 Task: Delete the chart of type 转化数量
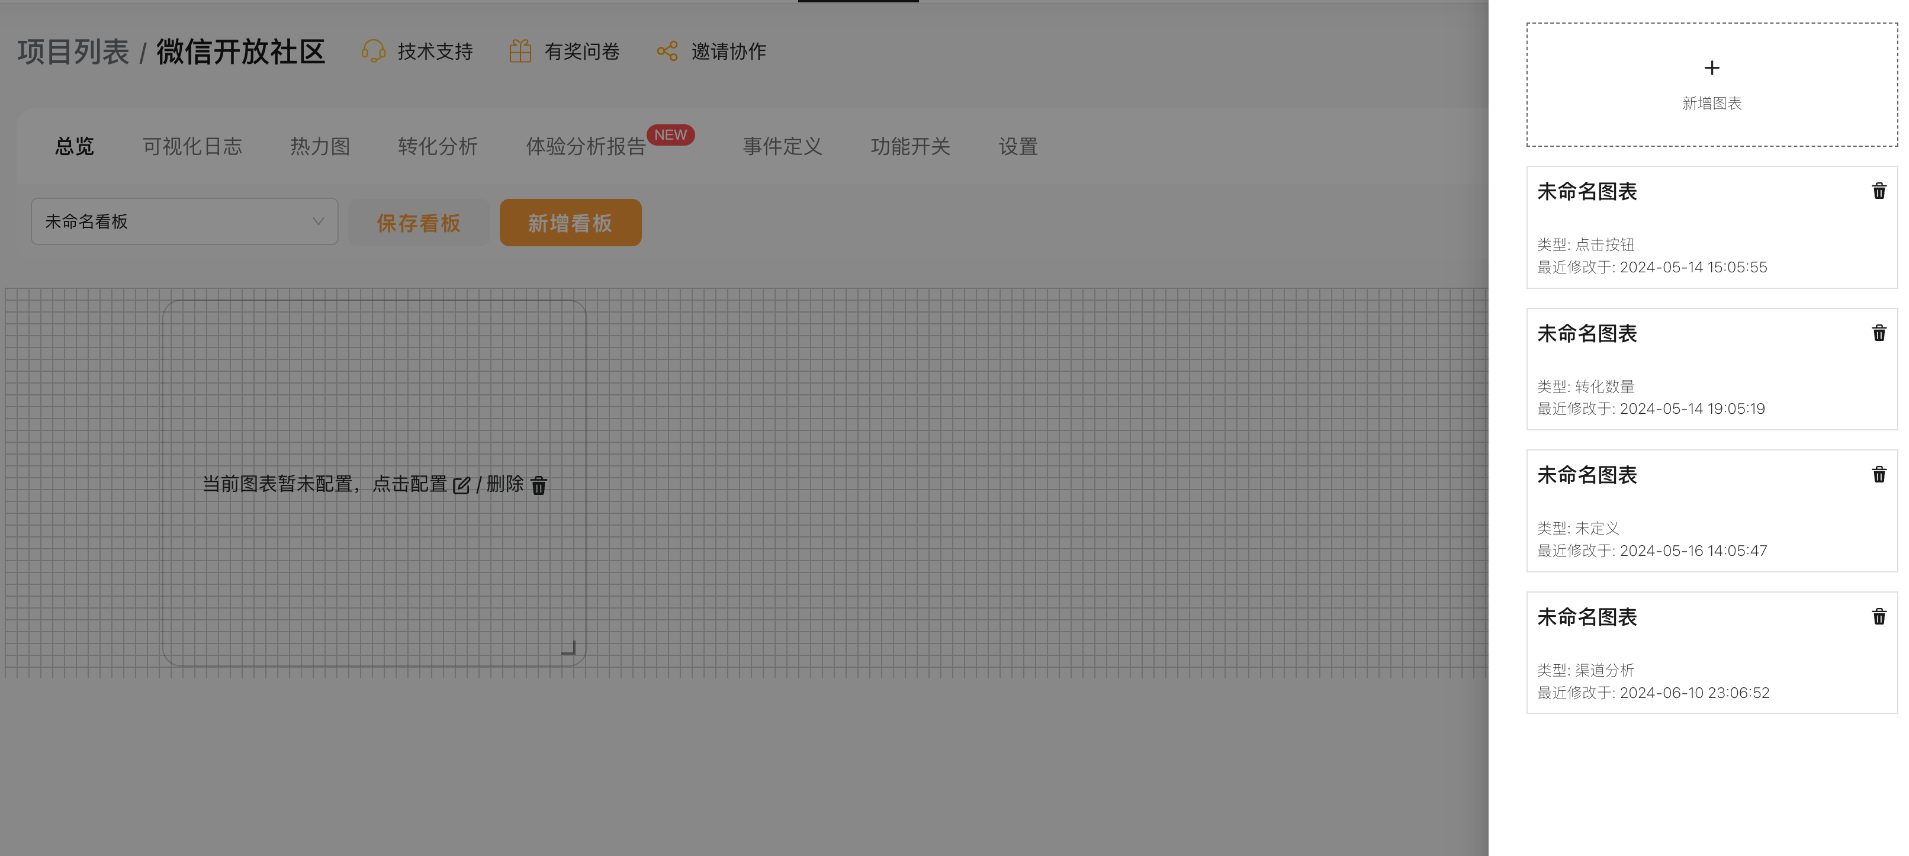pos(1879,333)
